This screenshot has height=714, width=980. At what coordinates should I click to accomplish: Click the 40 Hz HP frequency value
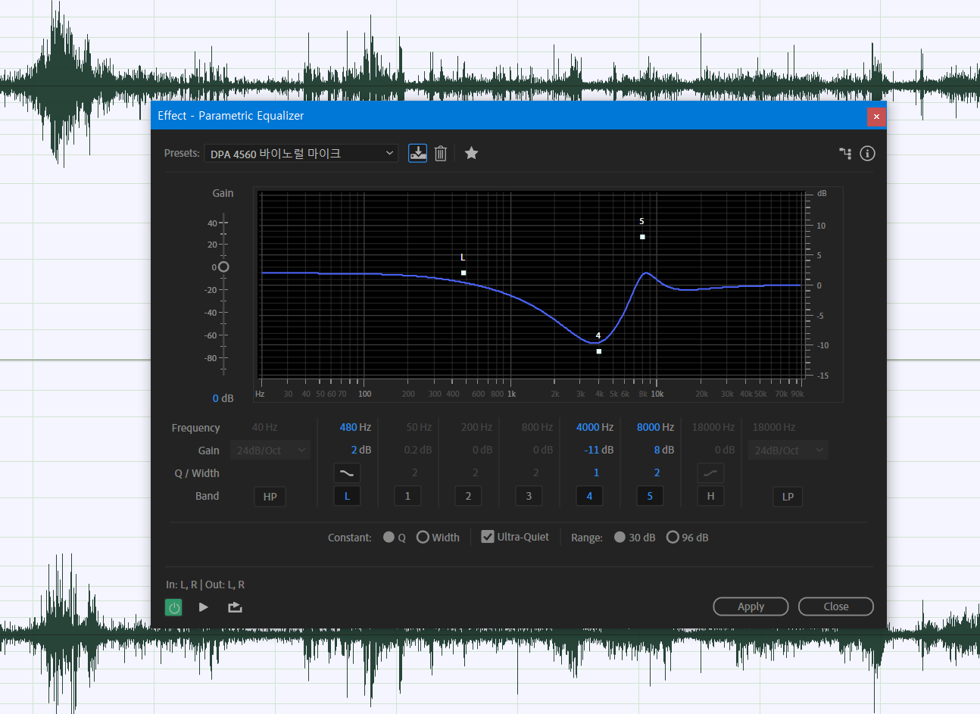(264, 427)
